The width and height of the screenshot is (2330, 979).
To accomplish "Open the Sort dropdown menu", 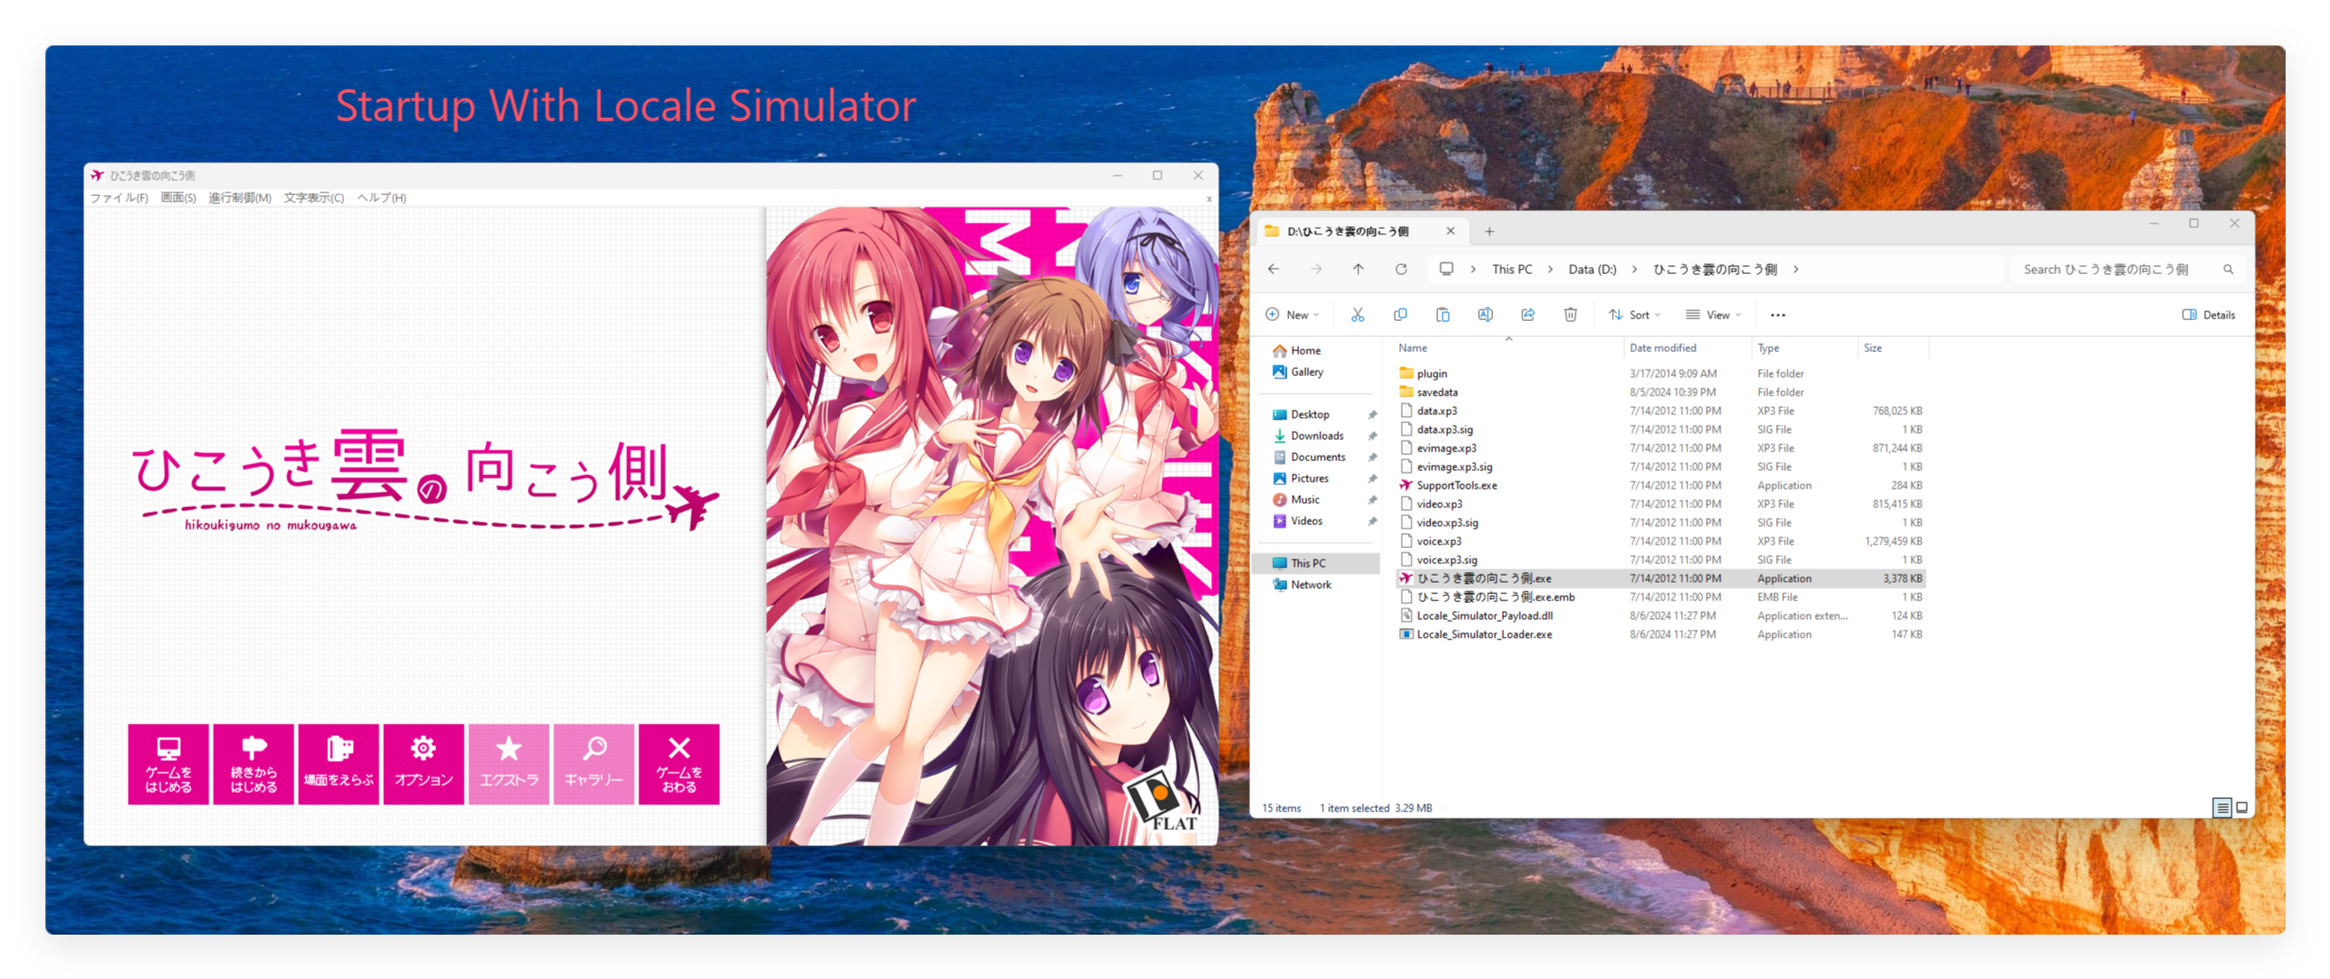I will 1633,315.
